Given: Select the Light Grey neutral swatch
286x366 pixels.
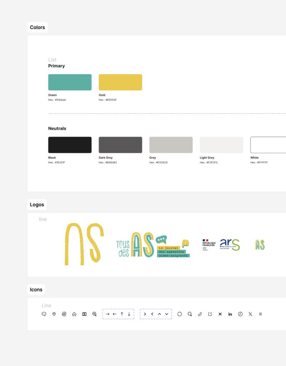Looking at the screenshot, I should [222, 145].
